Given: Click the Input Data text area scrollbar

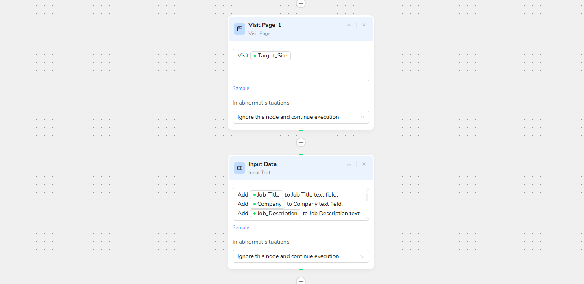Looking at the screenshot, I should click(367, 198).
